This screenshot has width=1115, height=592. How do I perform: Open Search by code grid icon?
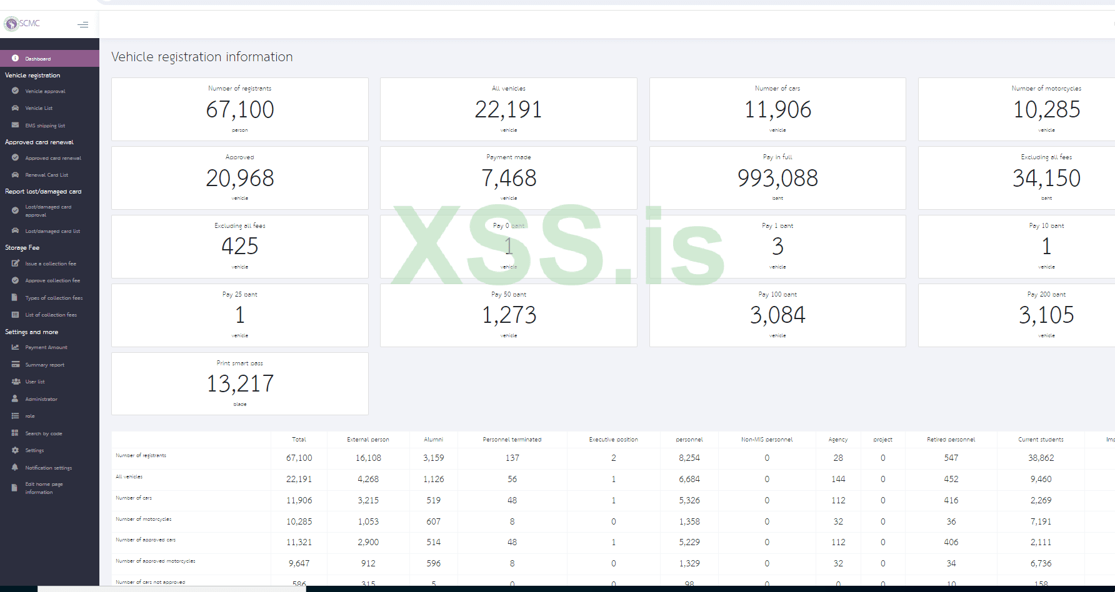tap(15, 433)
